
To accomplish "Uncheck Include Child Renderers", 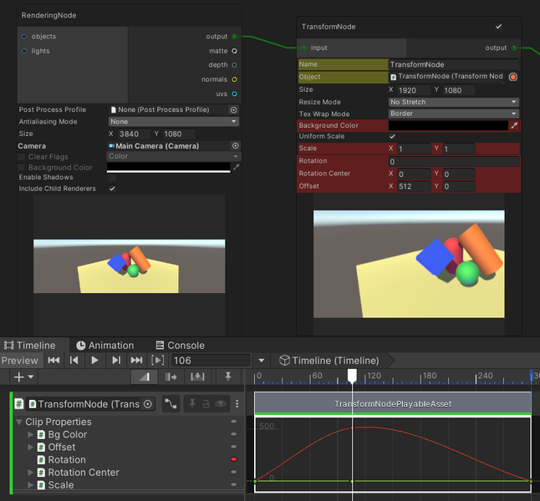I will coord(112,189).
